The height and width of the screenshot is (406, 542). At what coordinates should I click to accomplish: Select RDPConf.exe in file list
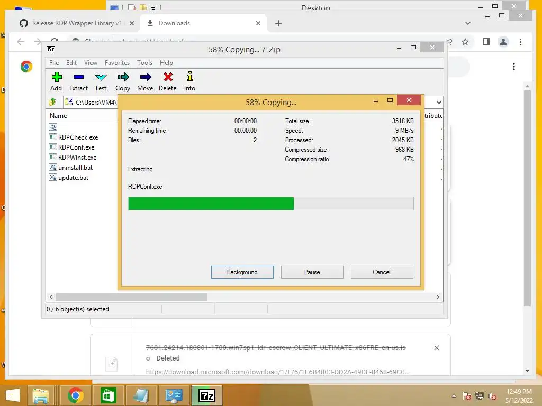point(76,147)
